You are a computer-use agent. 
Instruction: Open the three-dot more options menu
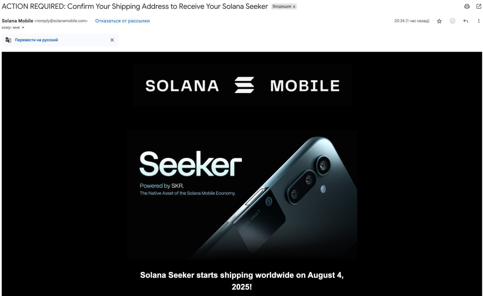[478, 21]
